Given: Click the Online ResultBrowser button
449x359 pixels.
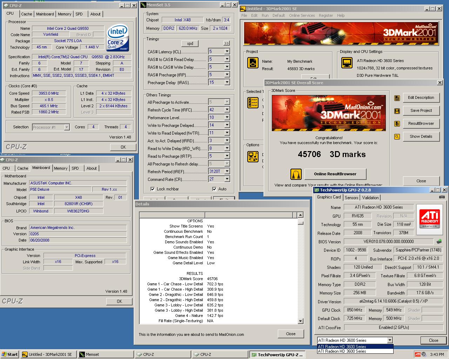Looking at the screenshot, I should 335,174.
